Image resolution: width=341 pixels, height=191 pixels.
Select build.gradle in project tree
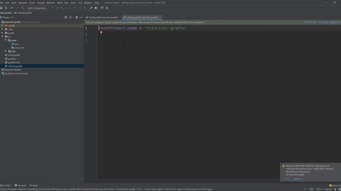coord(12,55)
